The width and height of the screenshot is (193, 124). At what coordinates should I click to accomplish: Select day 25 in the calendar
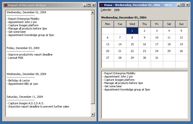click(169, 51)
